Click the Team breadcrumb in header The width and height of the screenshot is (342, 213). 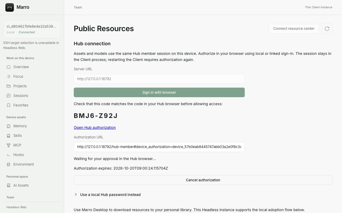click(78, 7)
